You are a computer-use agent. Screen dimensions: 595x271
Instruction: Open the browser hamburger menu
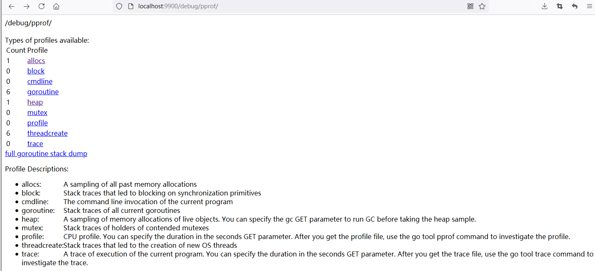tap(589, 6)
